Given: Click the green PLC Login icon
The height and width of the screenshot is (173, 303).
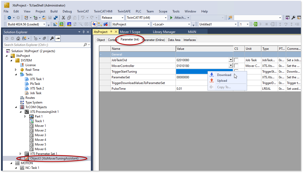Looking at the screenshot, I should click(x=255, y=24).
